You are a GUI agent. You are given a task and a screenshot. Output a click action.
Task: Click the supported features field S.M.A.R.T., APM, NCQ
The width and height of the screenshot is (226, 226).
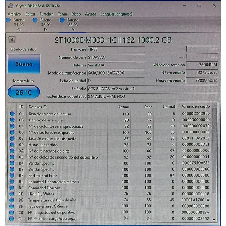[153, 96]
